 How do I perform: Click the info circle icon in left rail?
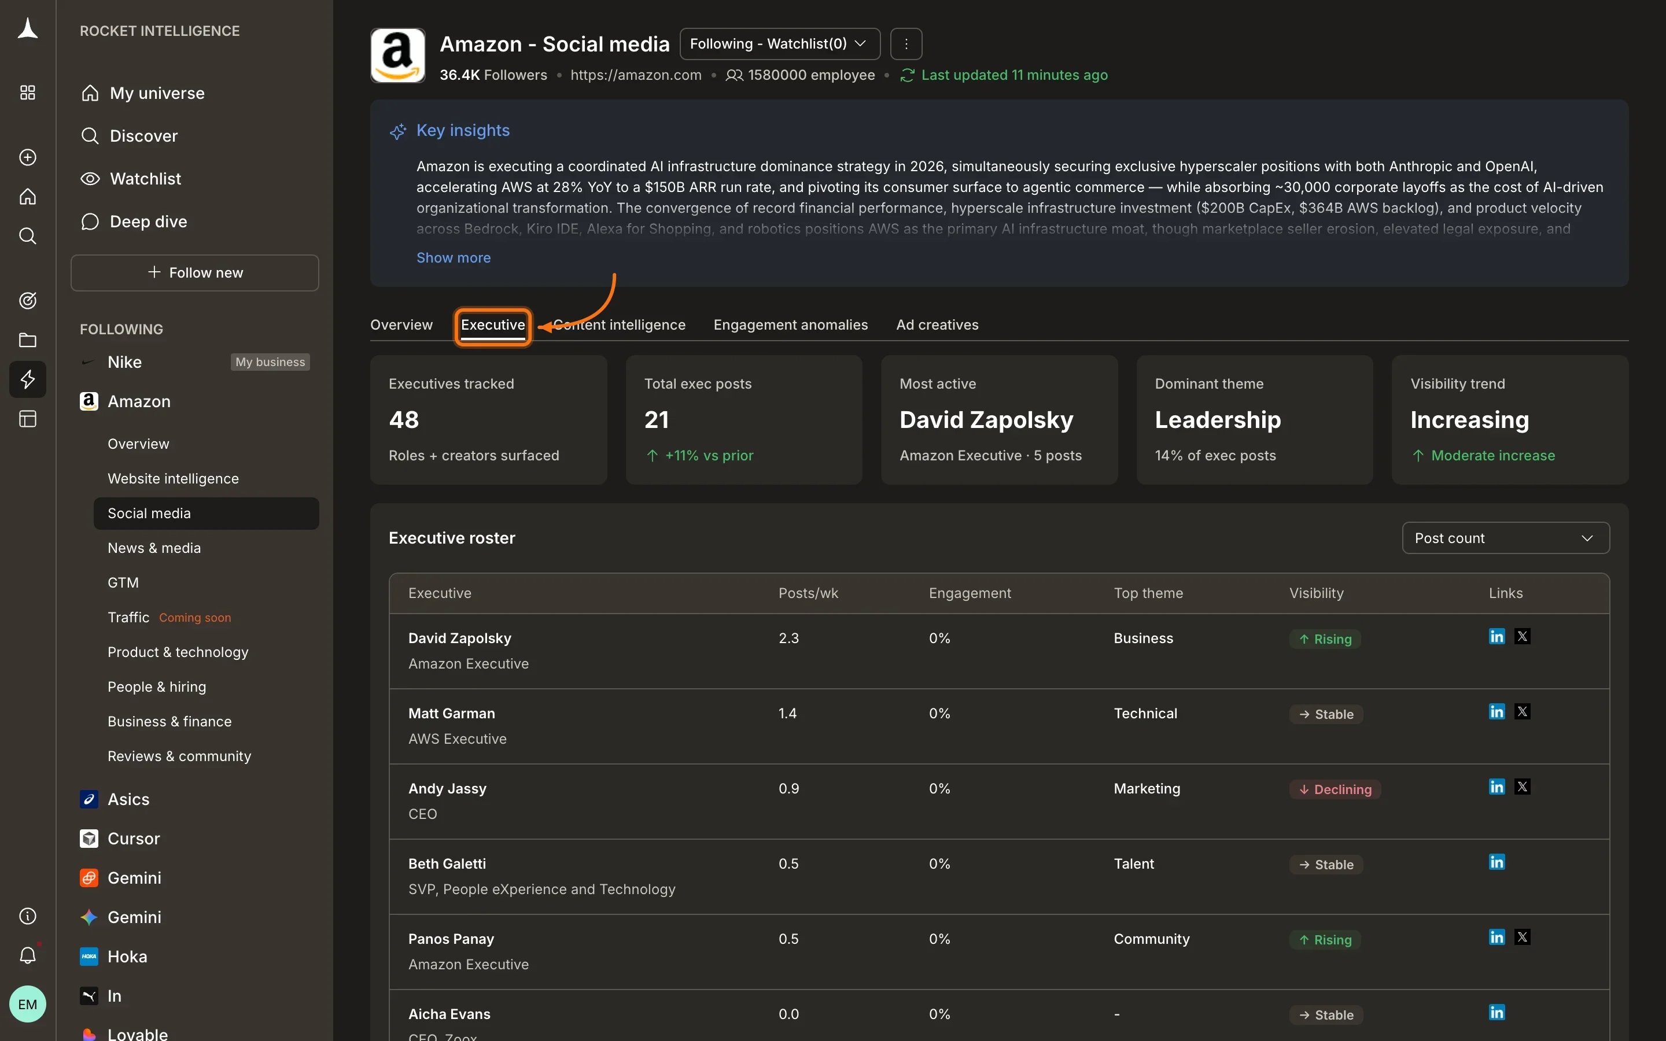point(28,917)
